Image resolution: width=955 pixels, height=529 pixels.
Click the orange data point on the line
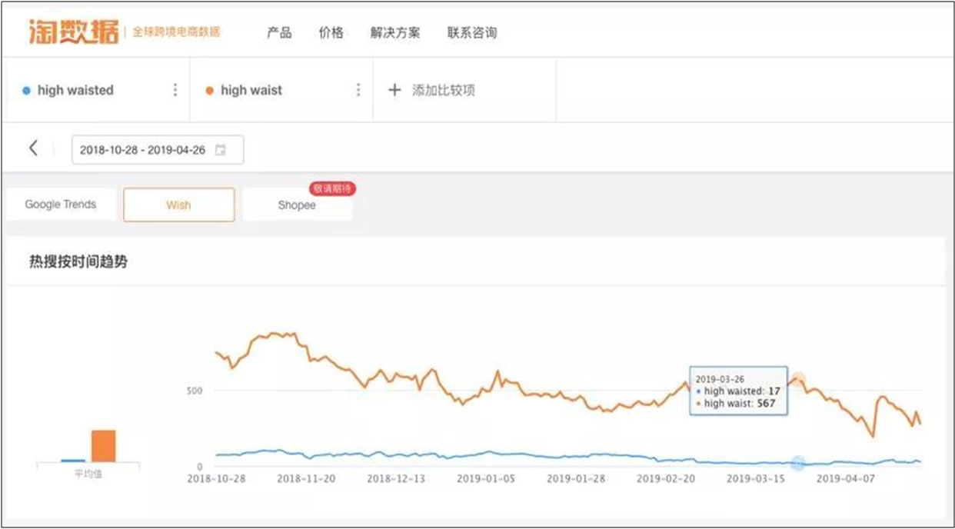click(798, 379)
